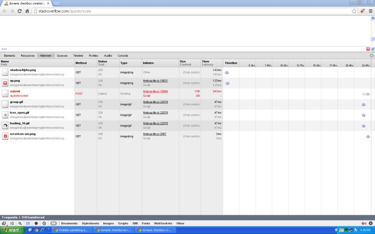Open the Resources tab
The width and height of the screenshot is (375, 234).
[x=28, y=56]
